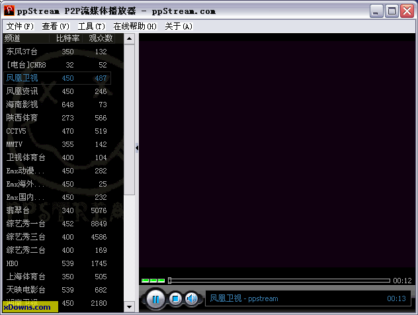Select the highlighted 凤凰卫视 channel row
This screenshot has width=418, height=315.
tap(57, 78)
